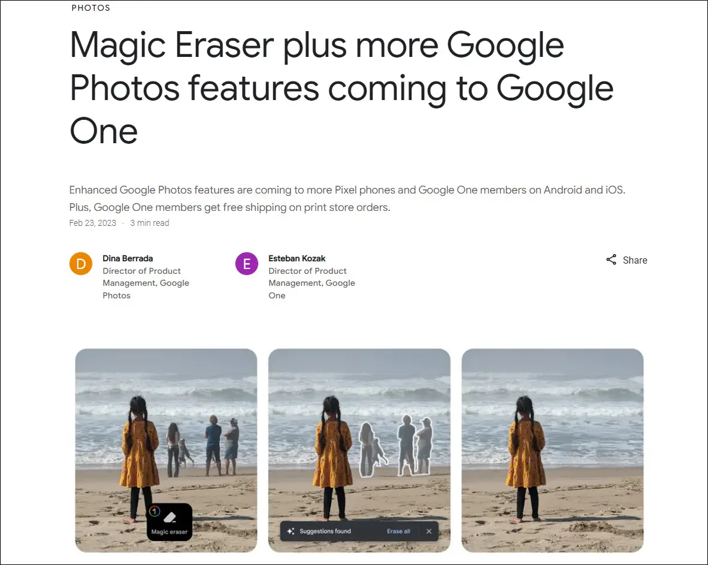708x565 pixels.
Task: Click Dina Berrada's orange D avatar
Action: coord(81,264)
